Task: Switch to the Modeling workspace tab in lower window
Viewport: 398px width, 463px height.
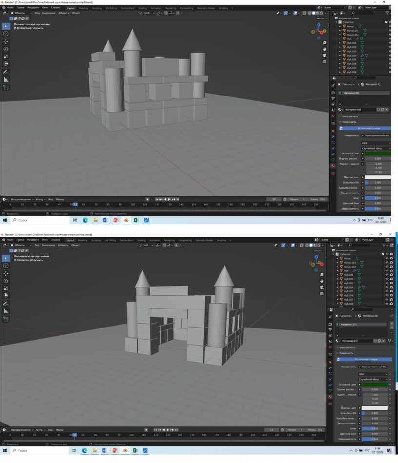Action: (82, 240)
